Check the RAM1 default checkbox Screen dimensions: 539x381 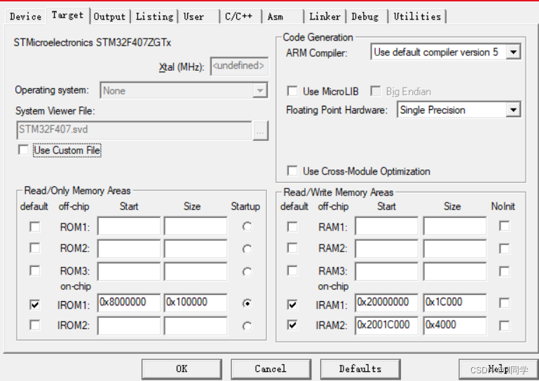(292, 227)
